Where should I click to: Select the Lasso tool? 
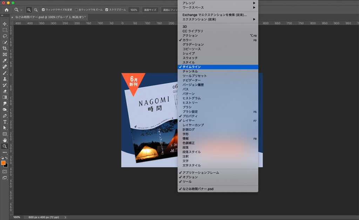(x=5, y=36)
